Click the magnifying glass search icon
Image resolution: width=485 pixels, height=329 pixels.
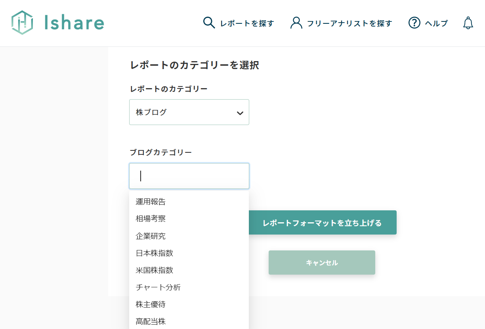coord(209,23)
